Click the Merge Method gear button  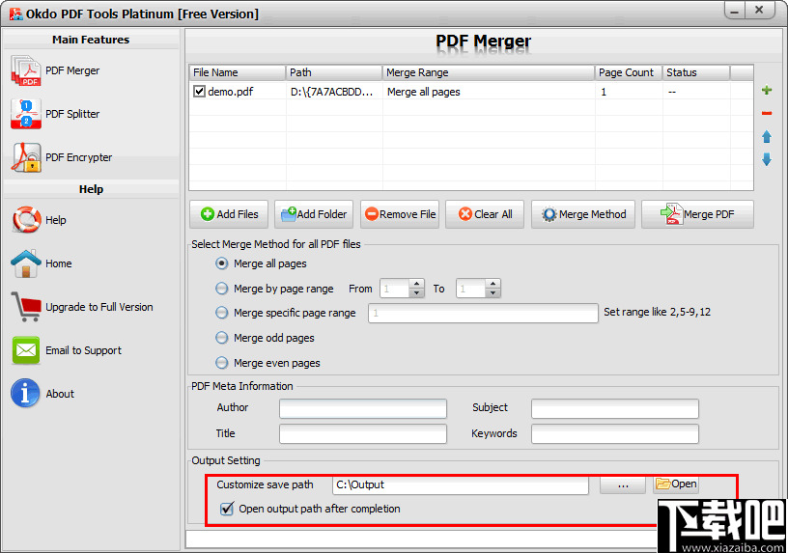(x=583, y=214)
